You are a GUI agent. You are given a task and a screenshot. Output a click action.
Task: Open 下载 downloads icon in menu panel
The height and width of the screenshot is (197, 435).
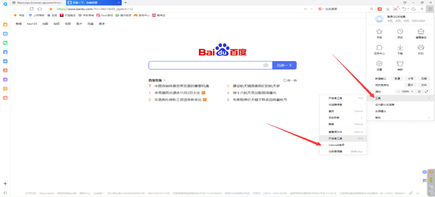(x=400, y=50)
